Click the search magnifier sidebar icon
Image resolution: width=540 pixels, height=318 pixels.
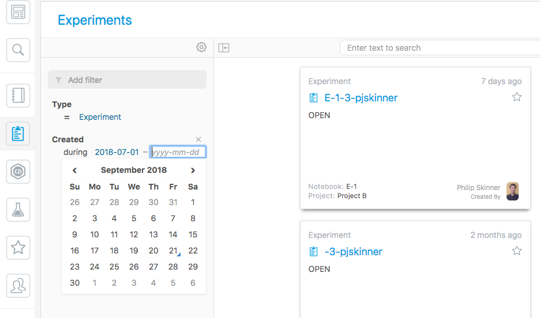18,51
